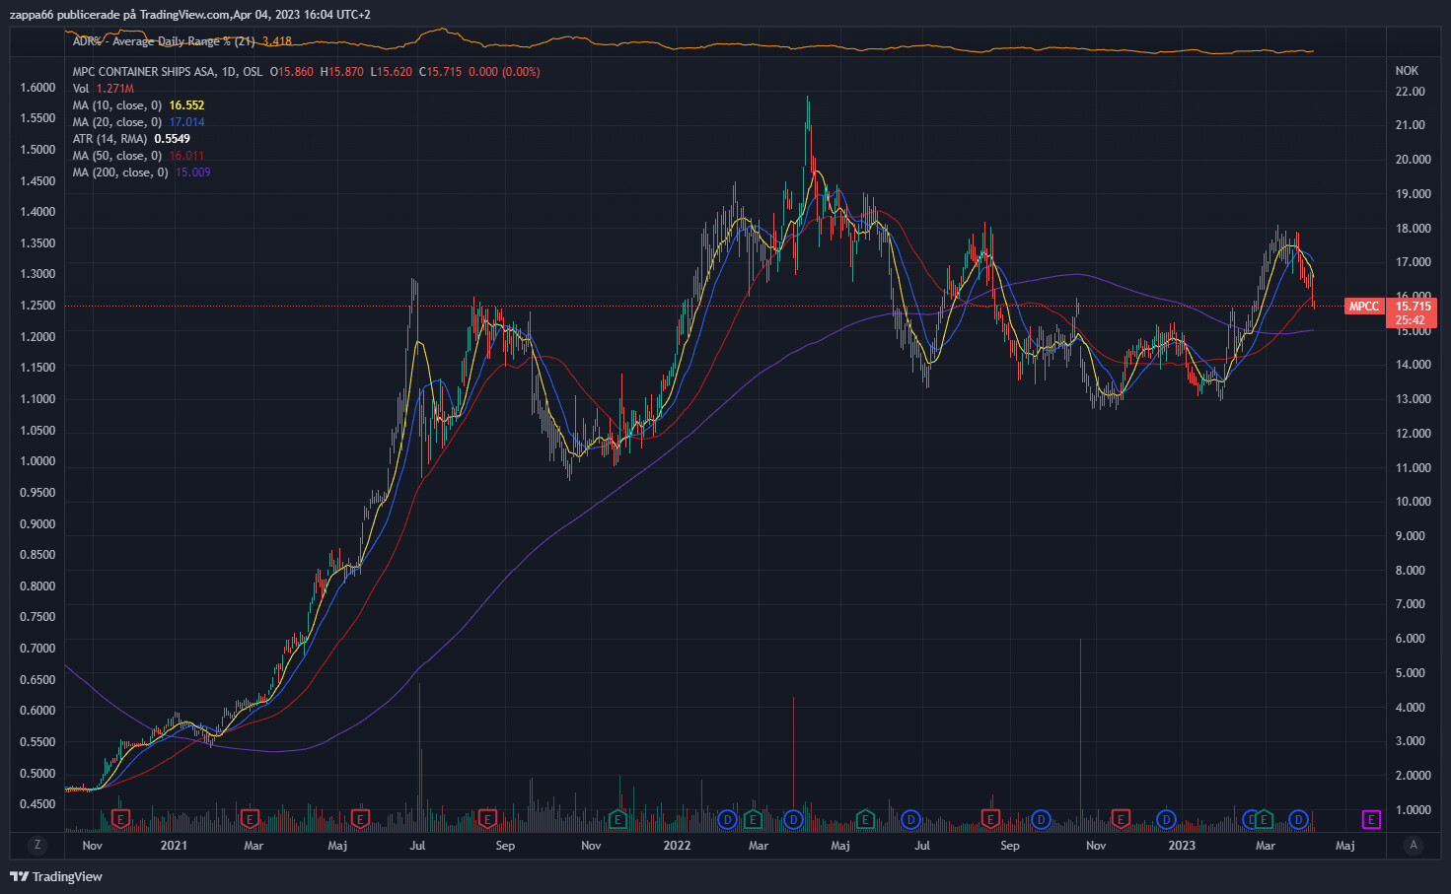Click the blue dividend marker near Jun 2022
The height and width of the screenshot is (894, 1451).
pyautogui.click(x=910, y=819)
